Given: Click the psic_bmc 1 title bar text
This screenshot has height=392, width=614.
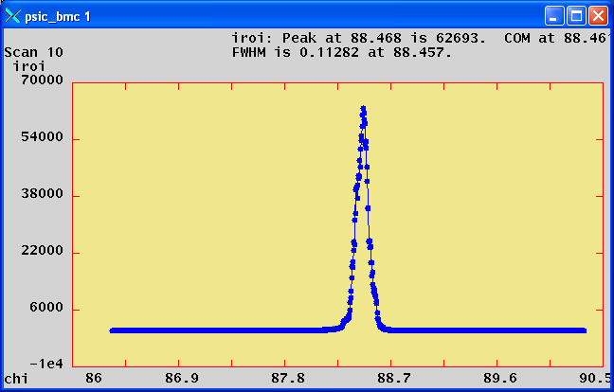Looking at the screenshot, I should click(58, 17).
